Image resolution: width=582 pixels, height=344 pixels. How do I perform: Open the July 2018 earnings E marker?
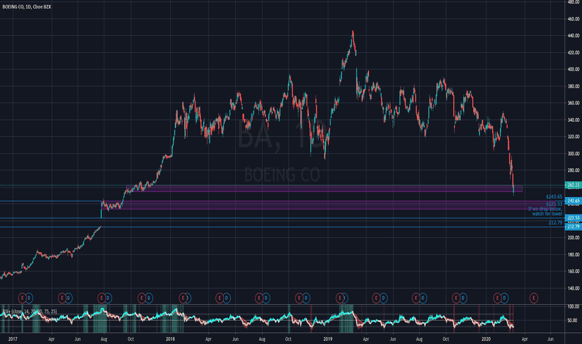259,298
